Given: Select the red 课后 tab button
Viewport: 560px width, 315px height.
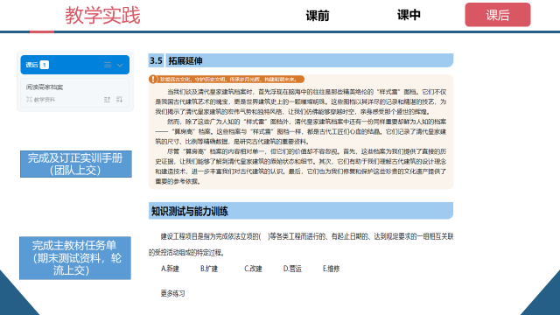Looking at the screenshot, I should pyautogui.click(x=498, y=15).
